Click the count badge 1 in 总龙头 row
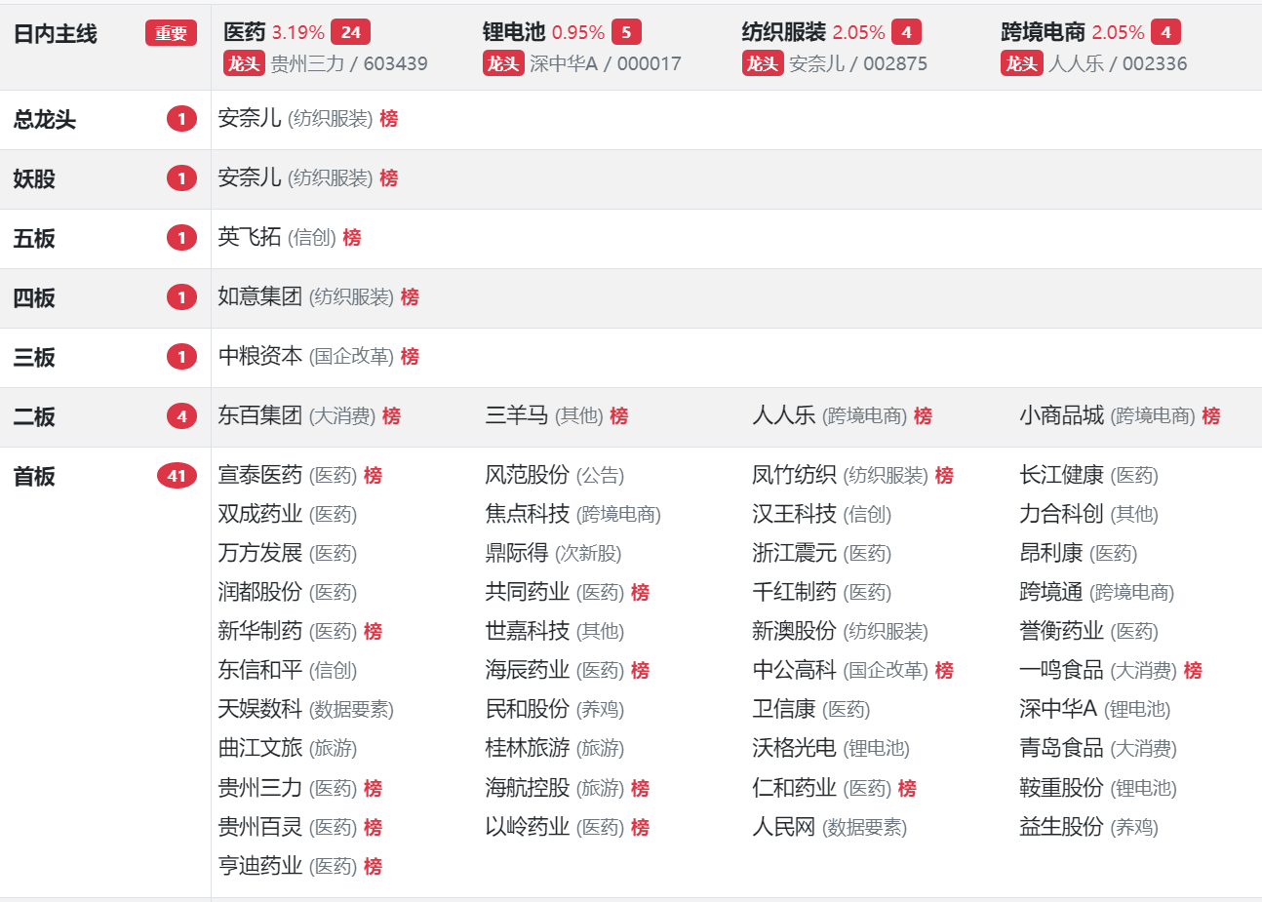This screenshot has width=1262, height=902. click(x=181, y=119)
